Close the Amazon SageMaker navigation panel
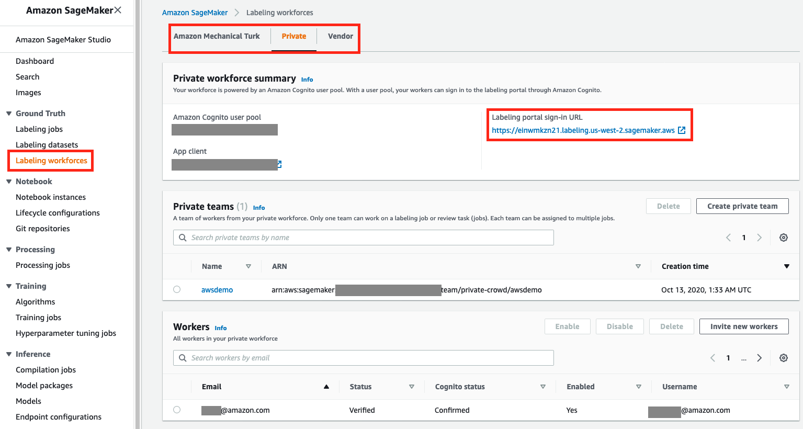Viewport: 803px width, 429px height. pos(118,10)
